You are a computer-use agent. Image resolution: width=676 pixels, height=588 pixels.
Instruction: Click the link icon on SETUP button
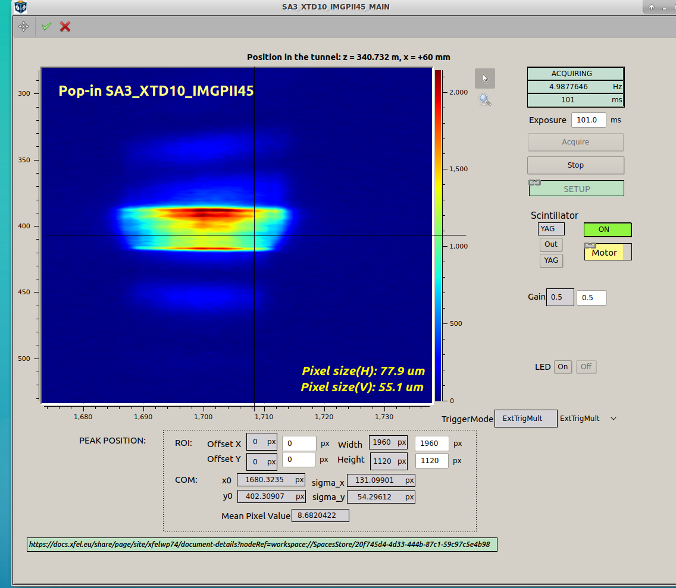point(534,183)
